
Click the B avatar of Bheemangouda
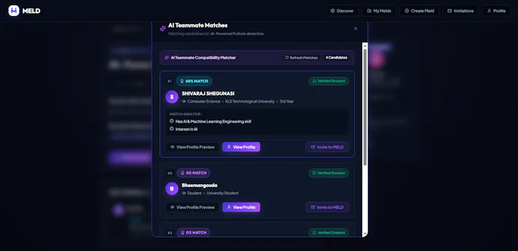click(172, 188)
